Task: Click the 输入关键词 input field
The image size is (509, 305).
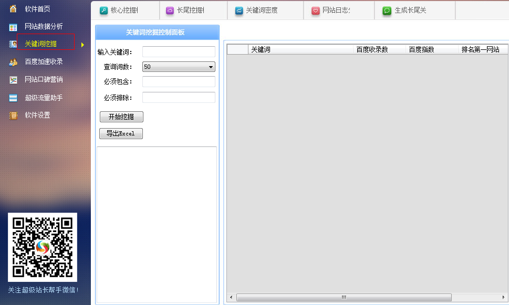Action: (179, 52)
